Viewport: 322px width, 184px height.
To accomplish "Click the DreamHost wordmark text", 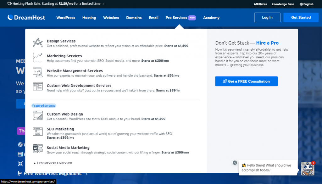I will [30, 17].
